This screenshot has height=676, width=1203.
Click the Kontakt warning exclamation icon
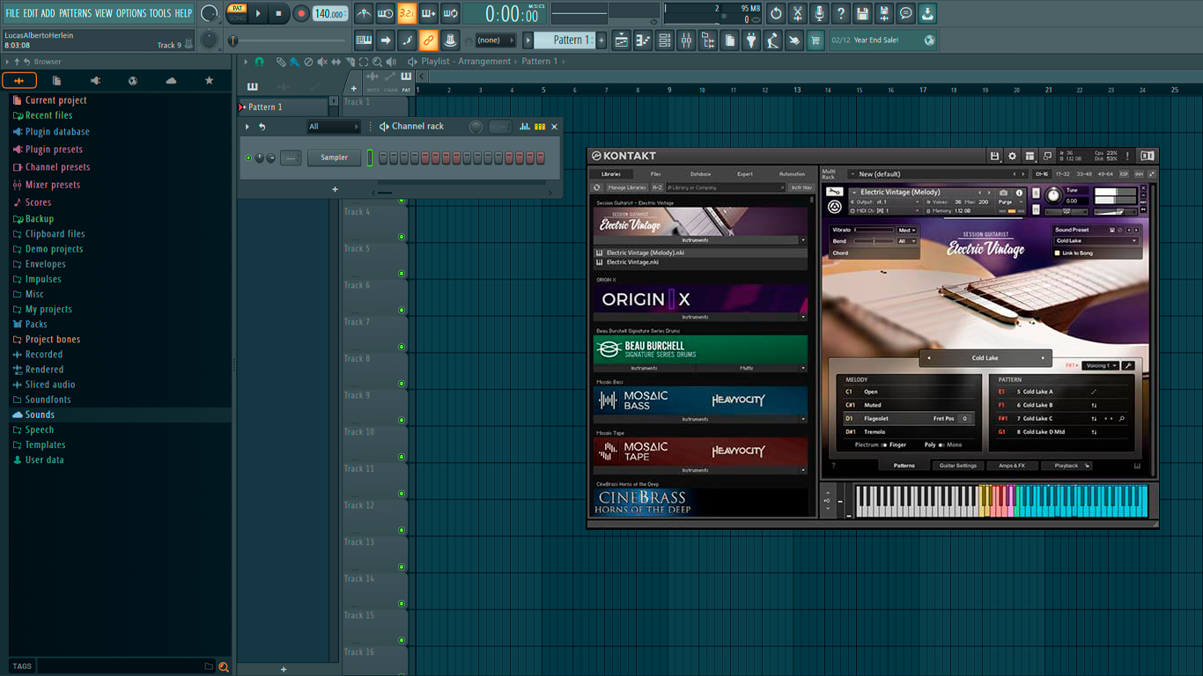[x=1127, y=156]
